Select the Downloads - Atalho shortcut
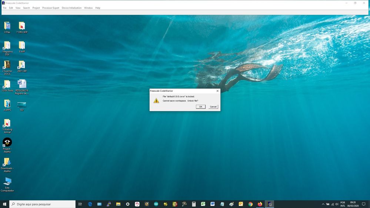Image resolution: width=370 pixels, height=208 pixels. 7,165
